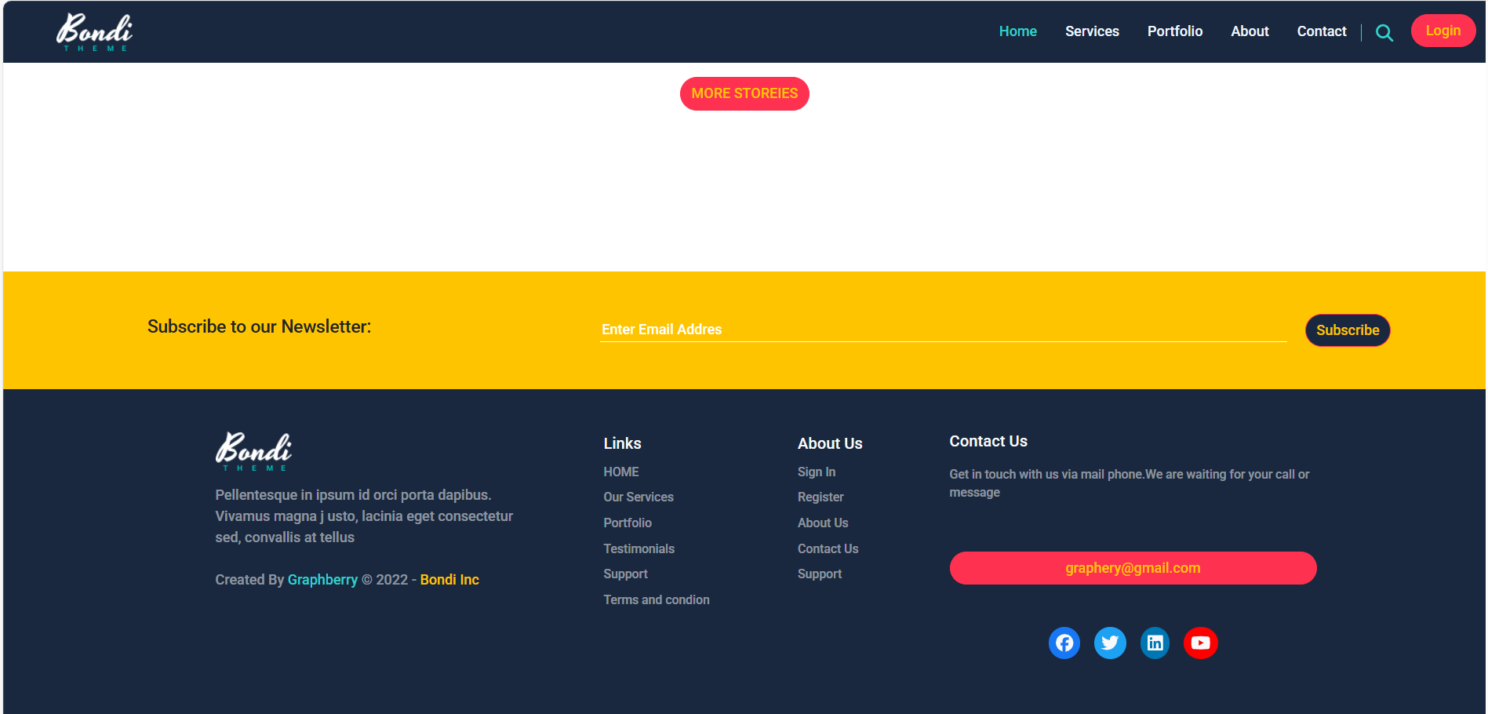Open the Terms and condion link
This screenshot has width=1488, height=714.
click(656, 599)
